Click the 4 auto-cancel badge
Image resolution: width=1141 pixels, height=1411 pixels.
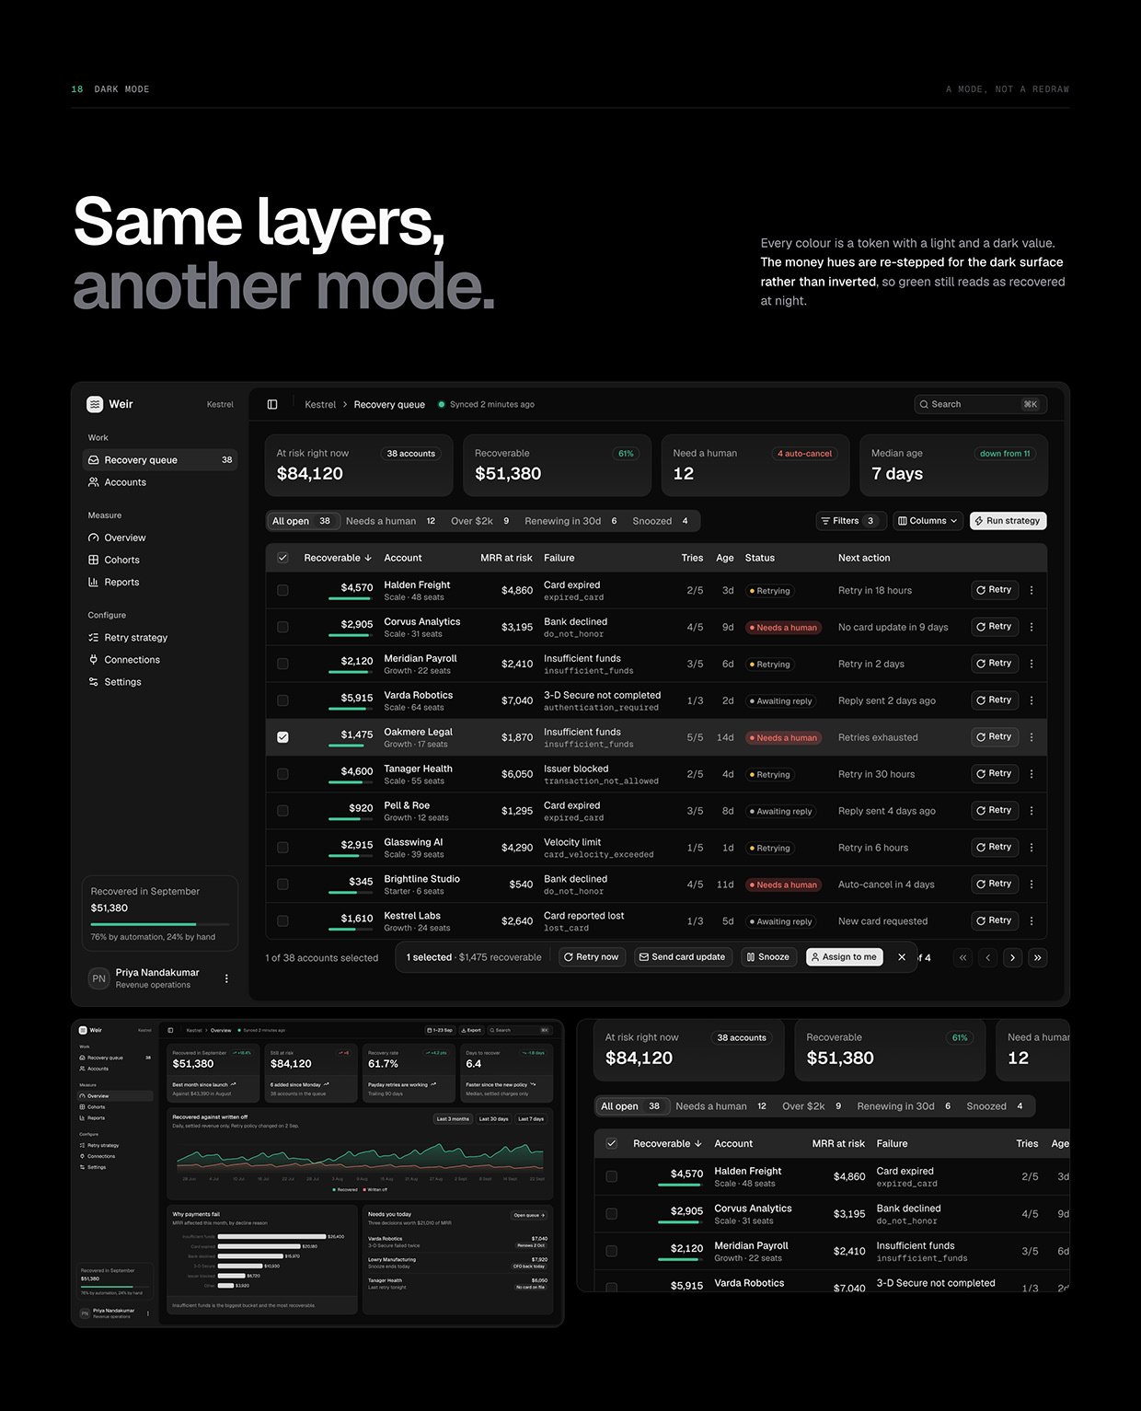tap(804, 454)
